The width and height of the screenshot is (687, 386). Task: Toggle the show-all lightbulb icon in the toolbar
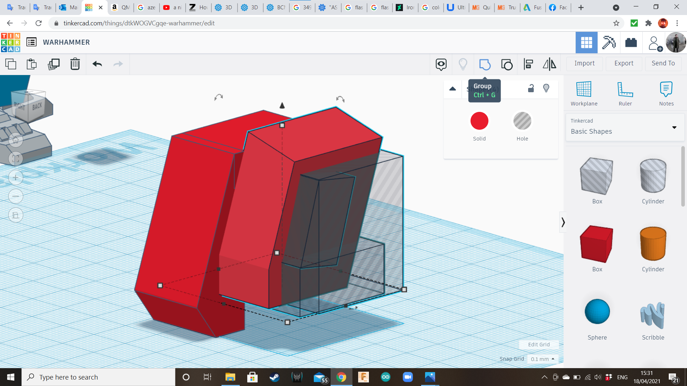click(463, 64)
